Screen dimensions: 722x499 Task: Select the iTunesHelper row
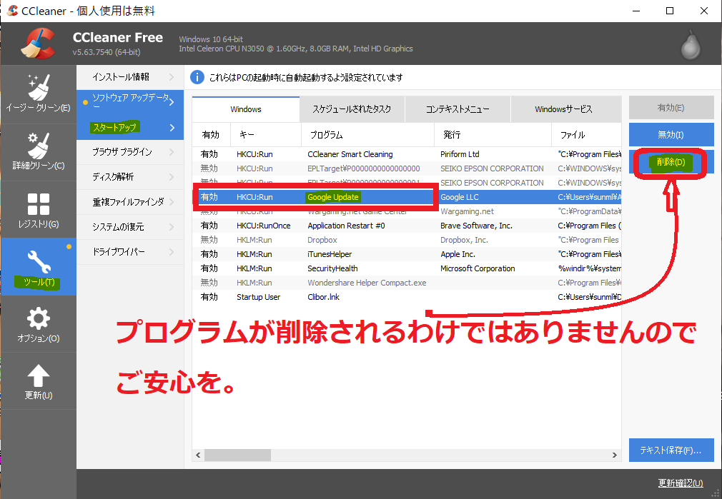point(407,254)
